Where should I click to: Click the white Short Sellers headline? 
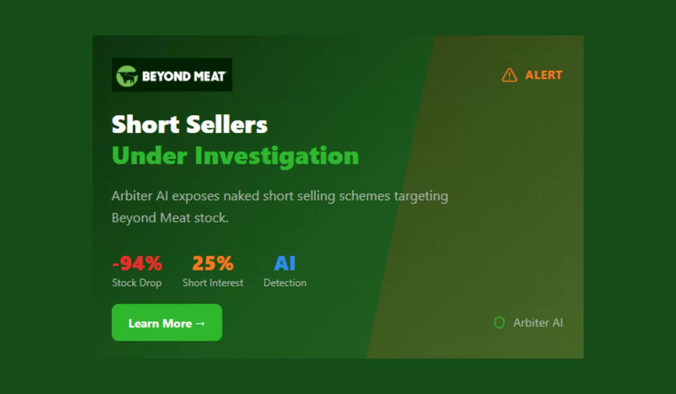pyautogui.click(x=189, y=125)
